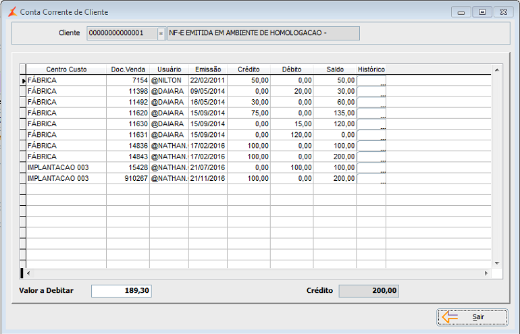This screenshot has width=520, height=334.
Task: Click the horizontal scrollbar left arrow
Action: pos(28,273)
